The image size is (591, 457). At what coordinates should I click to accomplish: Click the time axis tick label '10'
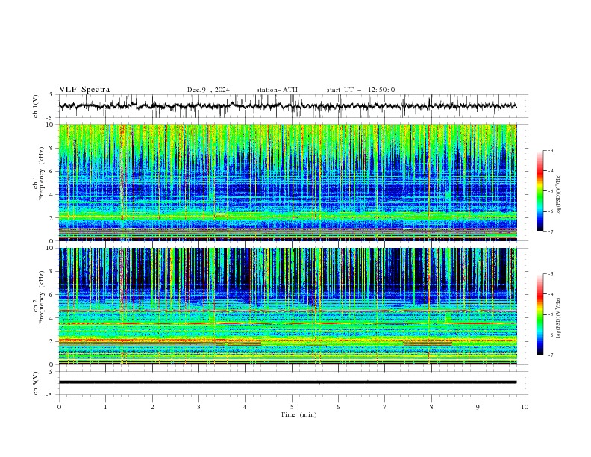tap(525, 407)
